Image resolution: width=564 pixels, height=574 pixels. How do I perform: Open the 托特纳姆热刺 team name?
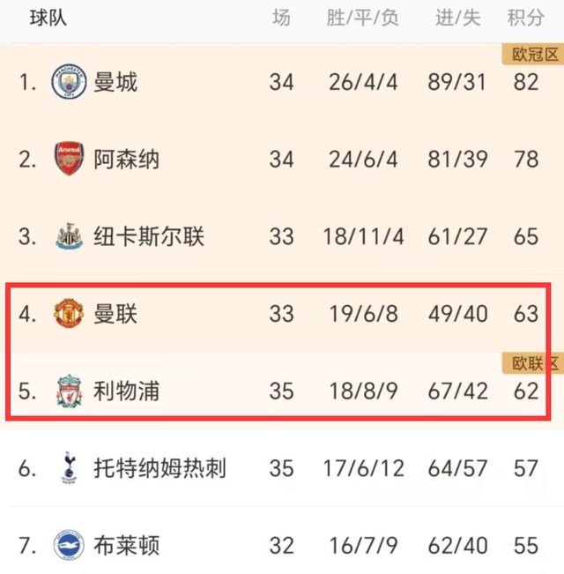click(x=160, y=467)
